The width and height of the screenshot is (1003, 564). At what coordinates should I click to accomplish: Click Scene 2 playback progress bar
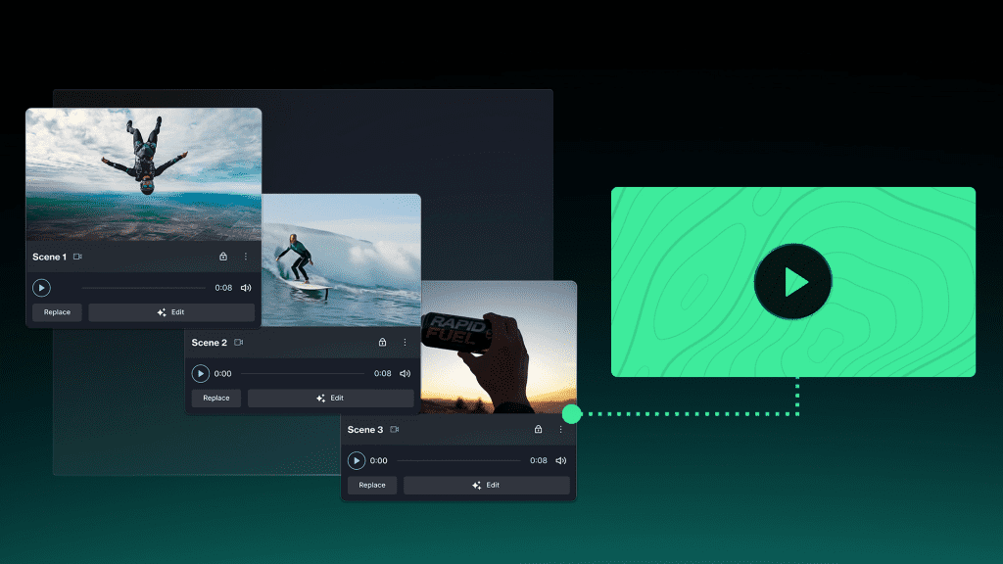[x=304, y=373]
